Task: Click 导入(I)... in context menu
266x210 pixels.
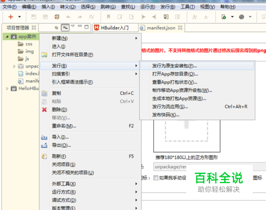Action: click(x=90, y=137)
